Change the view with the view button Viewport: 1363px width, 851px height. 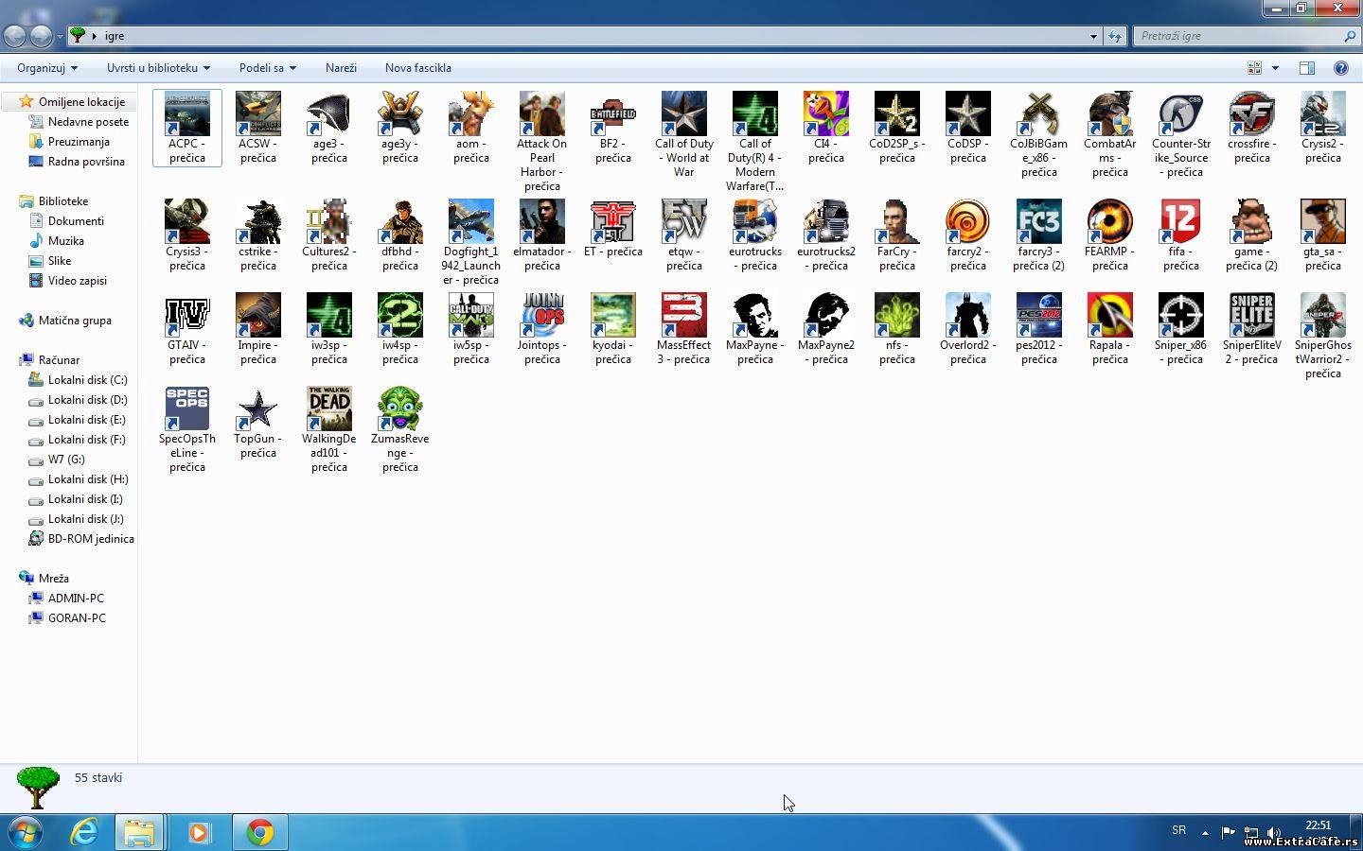click(1254, 68)
